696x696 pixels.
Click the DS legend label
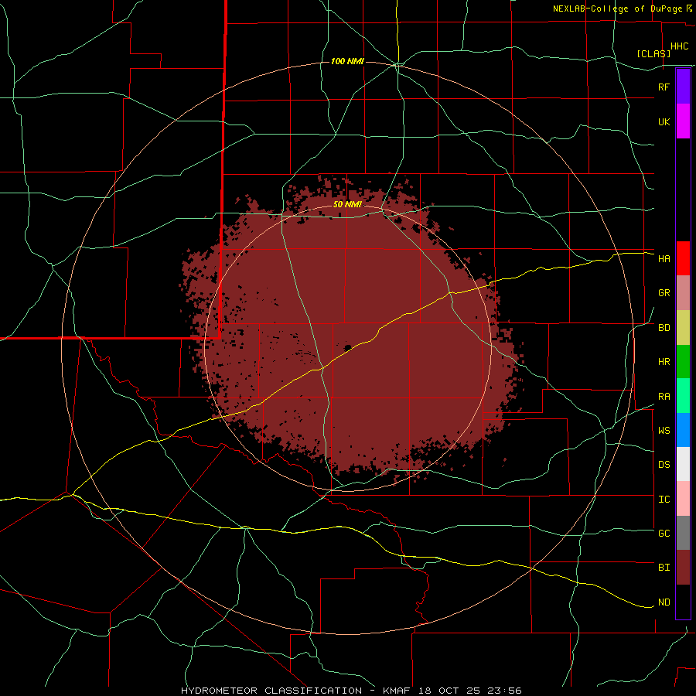[664, 465]
